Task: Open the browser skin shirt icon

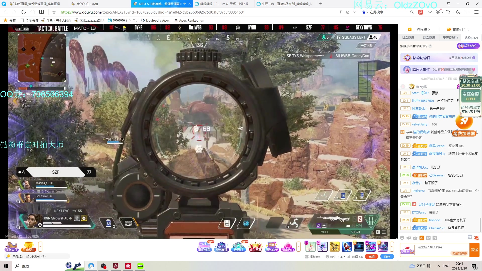Action: (449, 4)
